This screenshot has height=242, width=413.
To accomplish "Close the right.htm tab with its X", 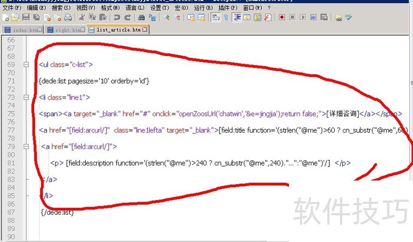I will pos(83,29).
